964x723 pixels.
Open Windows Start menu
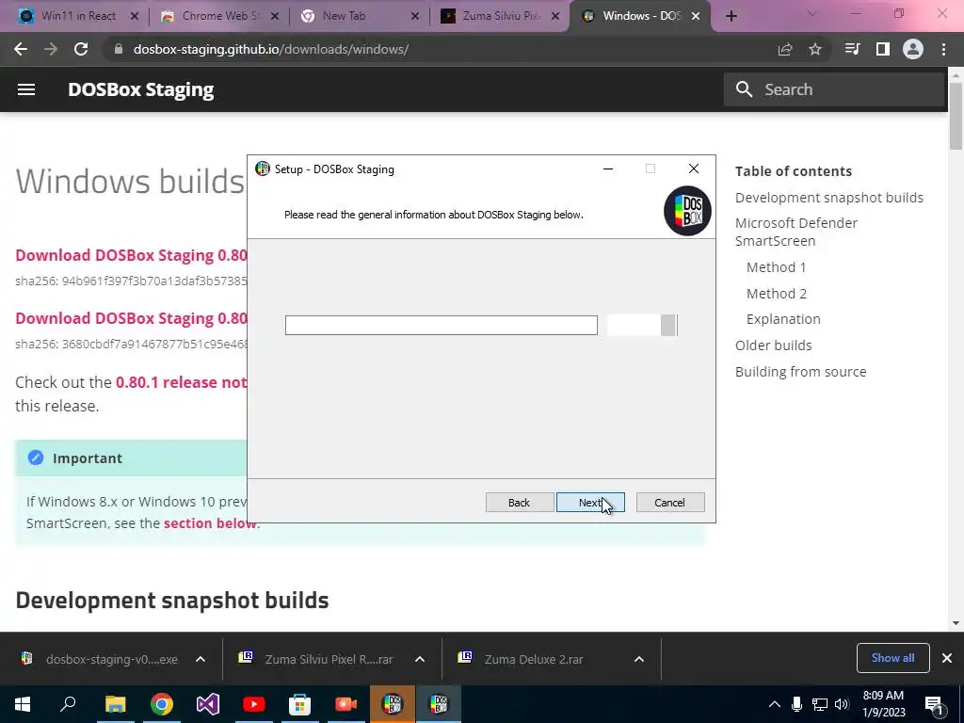[23, 704]
